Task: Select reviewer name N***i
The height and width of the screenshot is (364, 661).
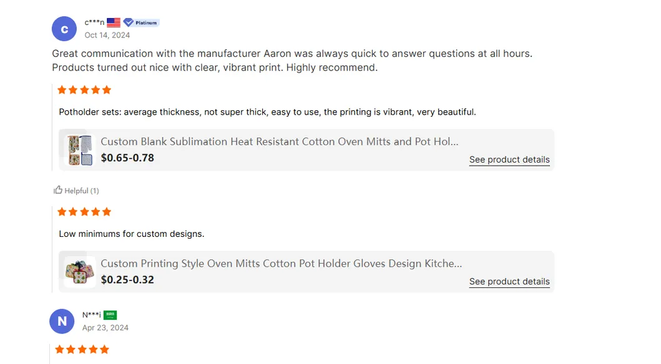Action: (x=91, y=315)
